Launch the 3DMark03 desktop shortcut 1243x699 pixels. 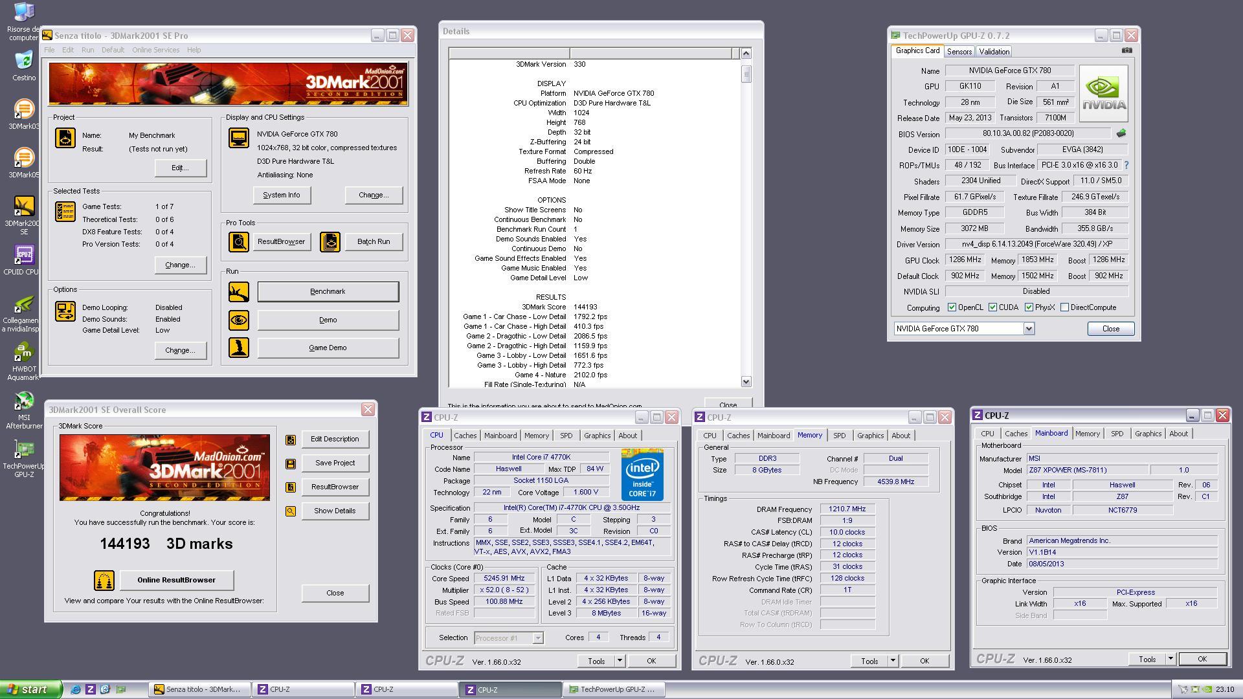(24, 115)
